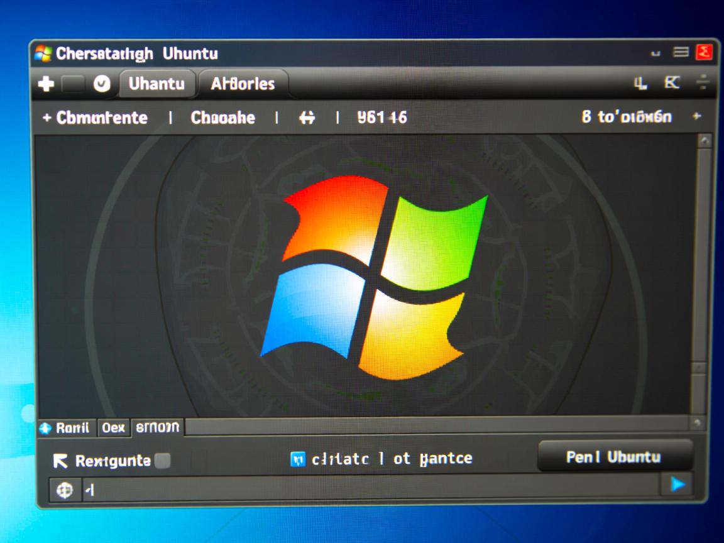Click the round checkmark icon beside Uhantu tab
Image resolution: width=724 pixels, height=543 pixels.
click(102, 84)
